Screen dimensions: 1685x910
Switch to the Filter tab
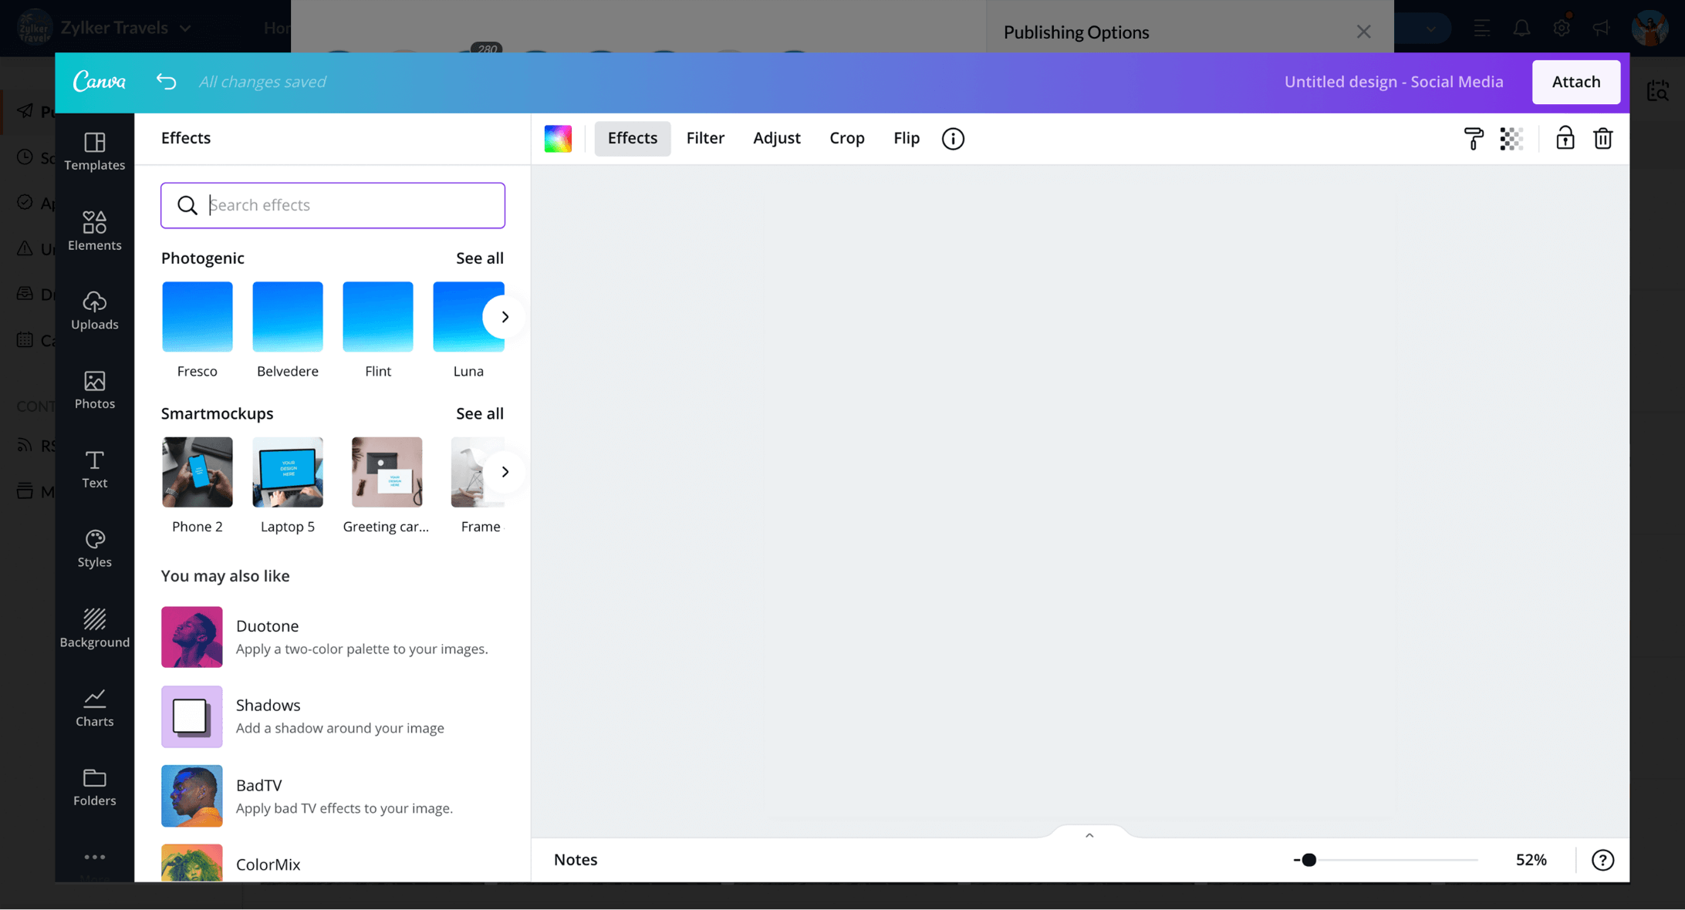[705, 138]
